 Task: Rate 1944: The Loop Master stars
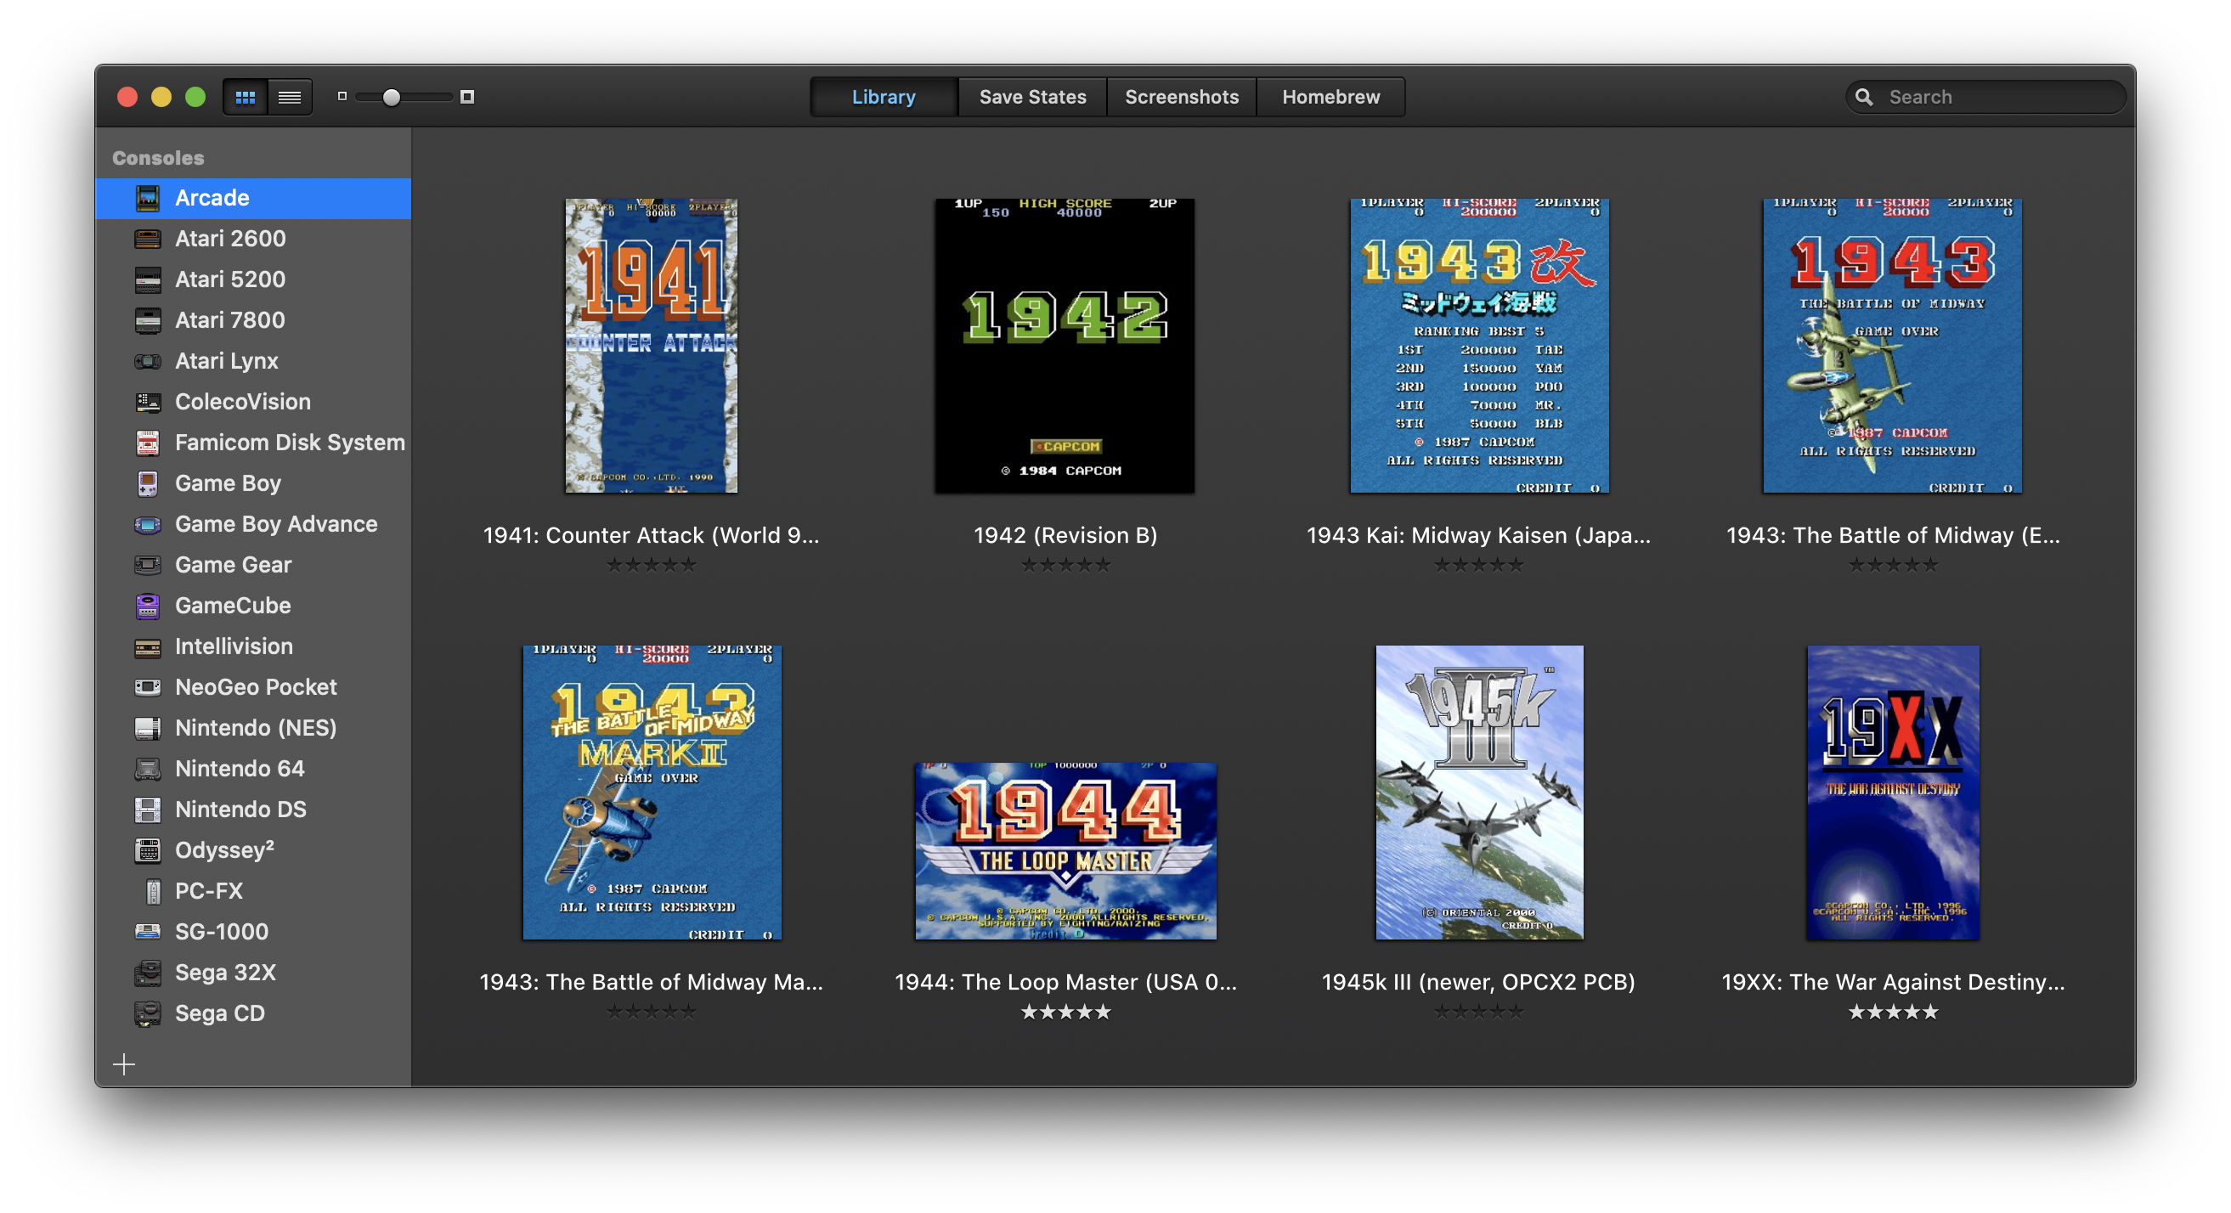(x=1065, y=1012)
